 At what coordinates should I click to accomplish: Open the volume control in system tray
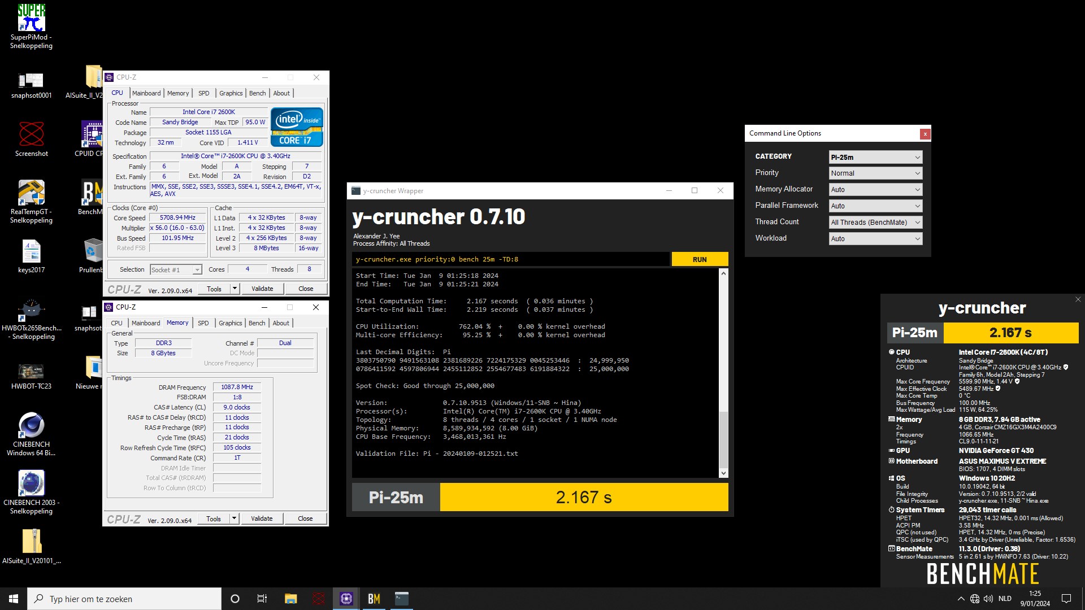pyautogui.click(x=988, y=599)
